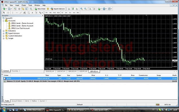Select 20014: Janek - Demo Account

tap(22, 23)
